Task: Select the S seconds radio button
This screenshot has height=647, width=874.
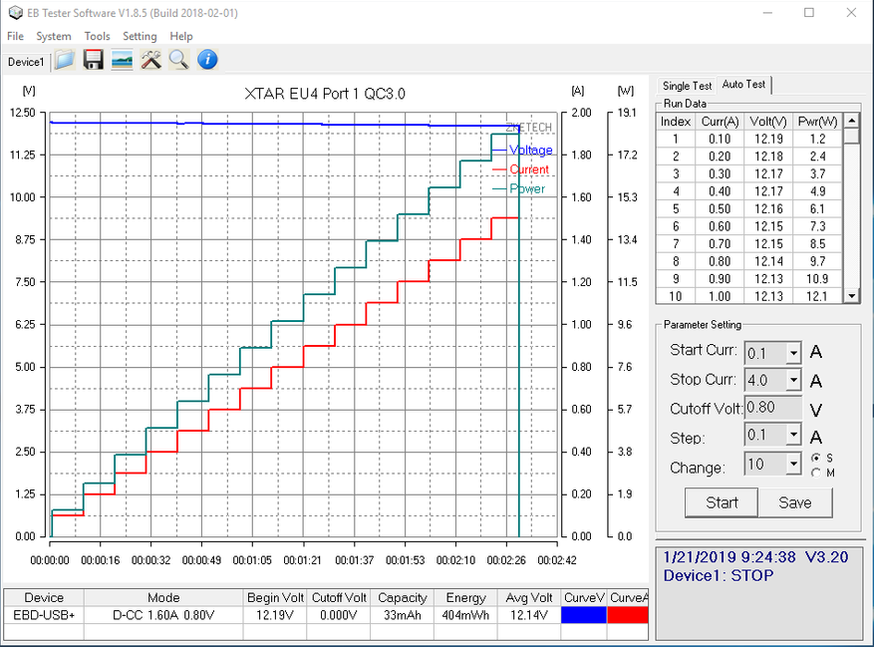Action: pyautogui.click(x=816, y=458)
